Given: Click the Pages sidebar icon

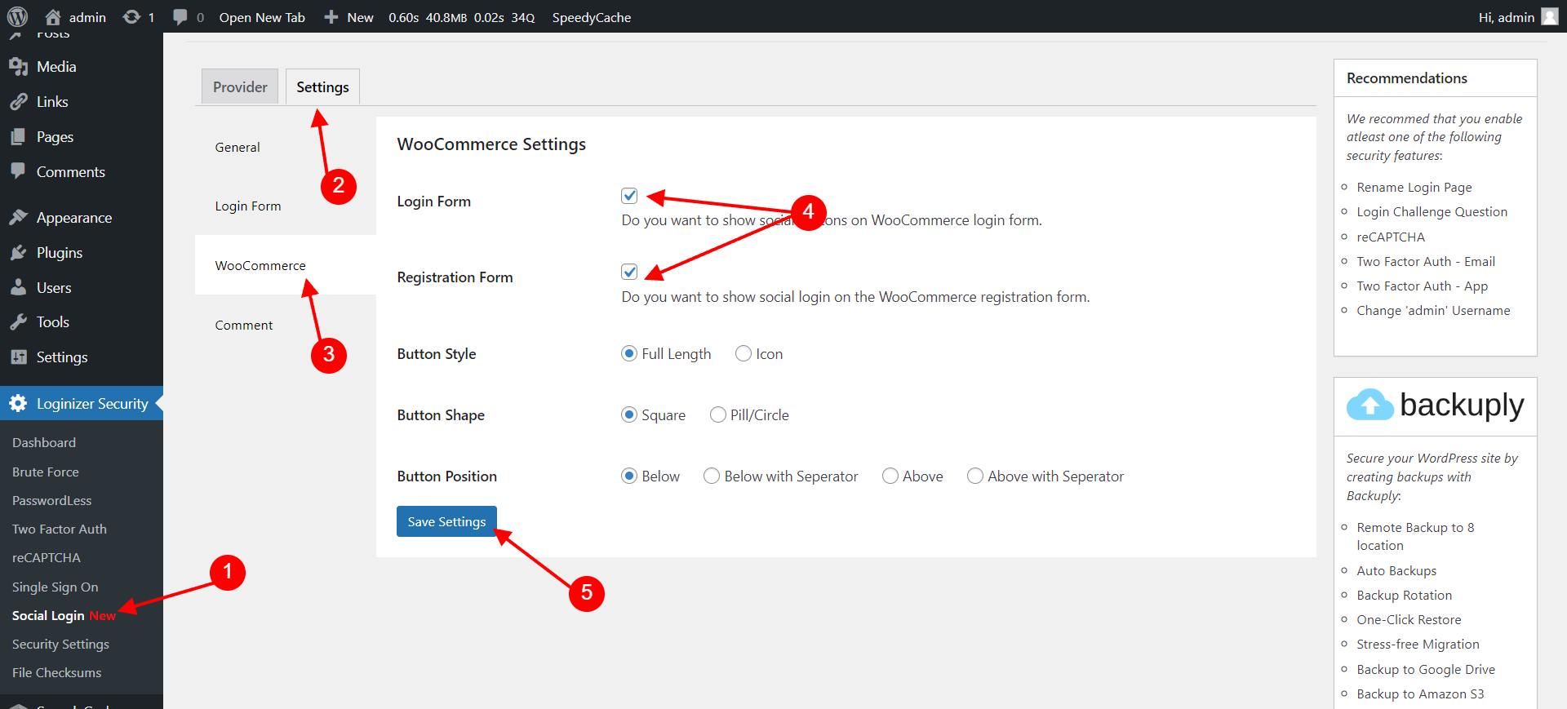Looking at the screenshot, I should point(18,137).
